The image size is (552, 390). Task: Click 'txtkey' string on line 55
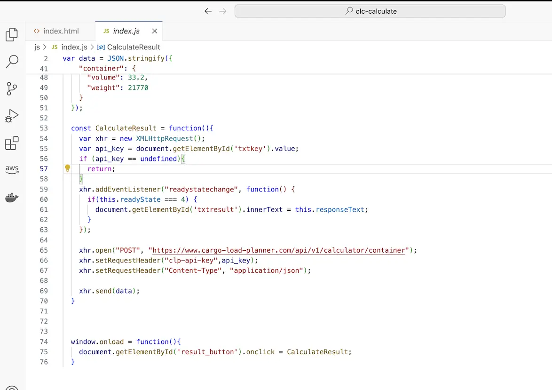[250, 149]
